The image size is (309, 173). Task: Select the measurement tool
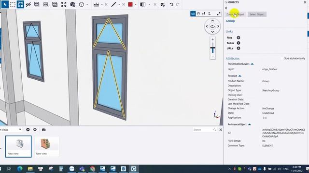coord(96,4)
